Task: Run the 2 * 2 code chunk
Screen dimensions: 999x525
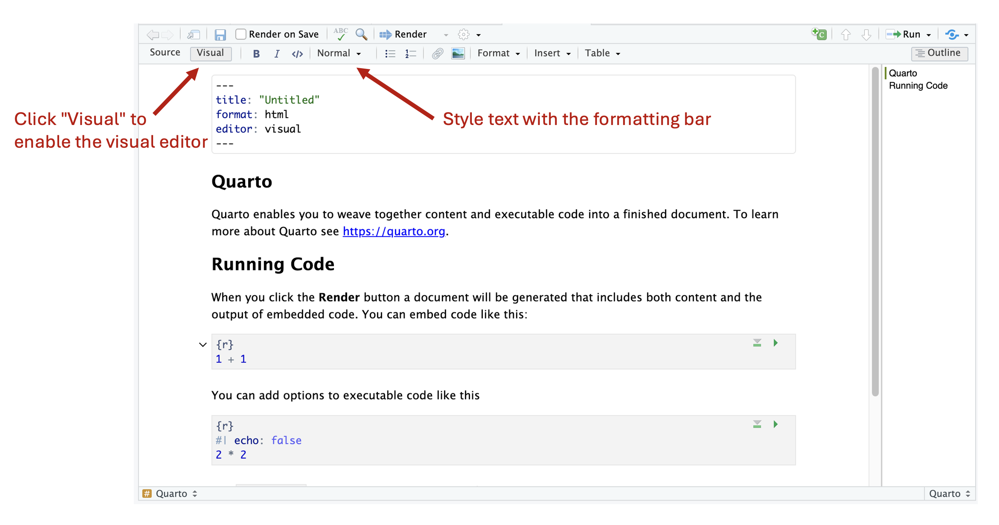Action: point(775,424)
